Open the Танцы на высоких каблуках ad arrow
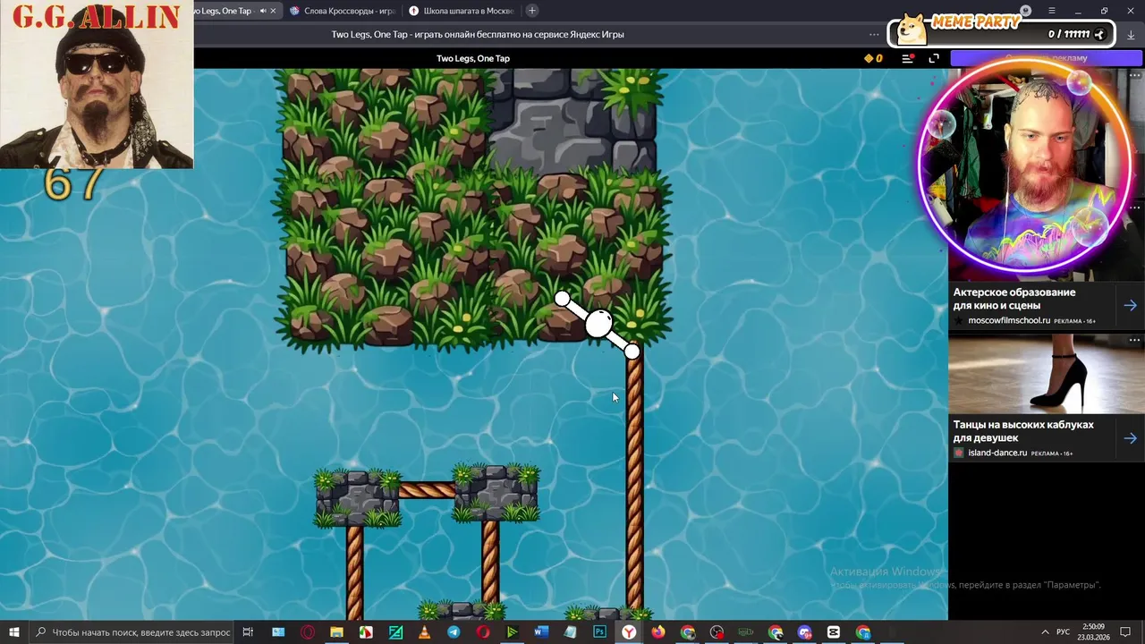1145x644 pixels. [1131, 438]
